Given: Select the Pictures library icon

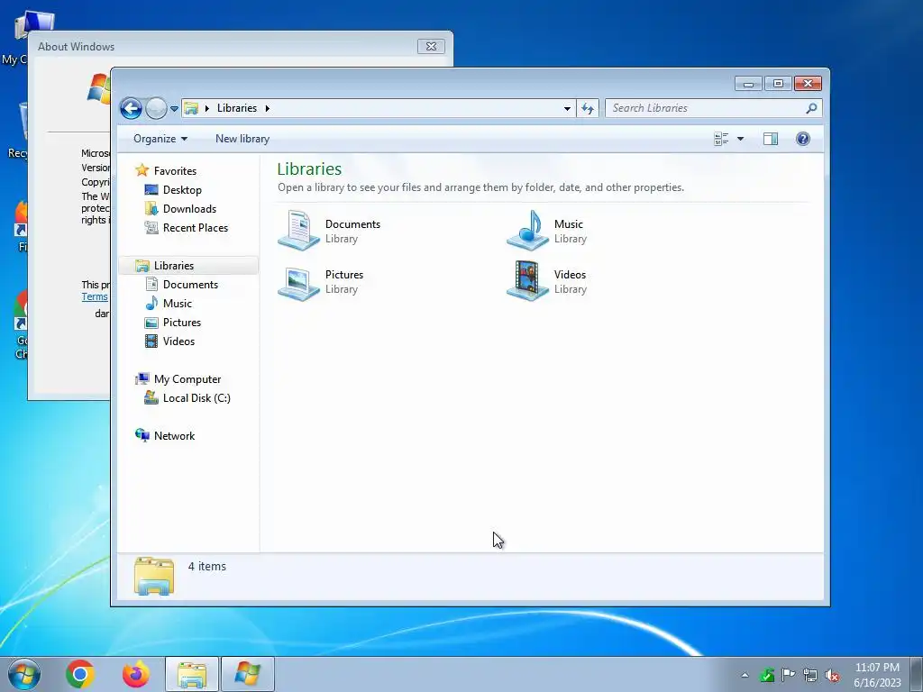Looking at the screenshot, I should point(299,282).
